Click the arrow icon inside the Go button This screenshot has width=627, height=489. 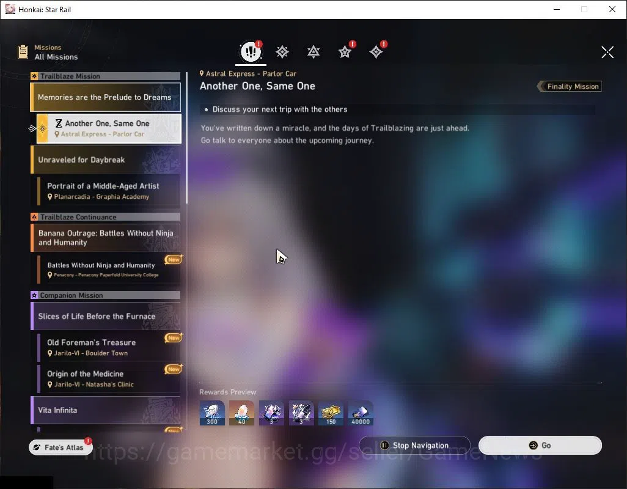click(x=533, y=445)
